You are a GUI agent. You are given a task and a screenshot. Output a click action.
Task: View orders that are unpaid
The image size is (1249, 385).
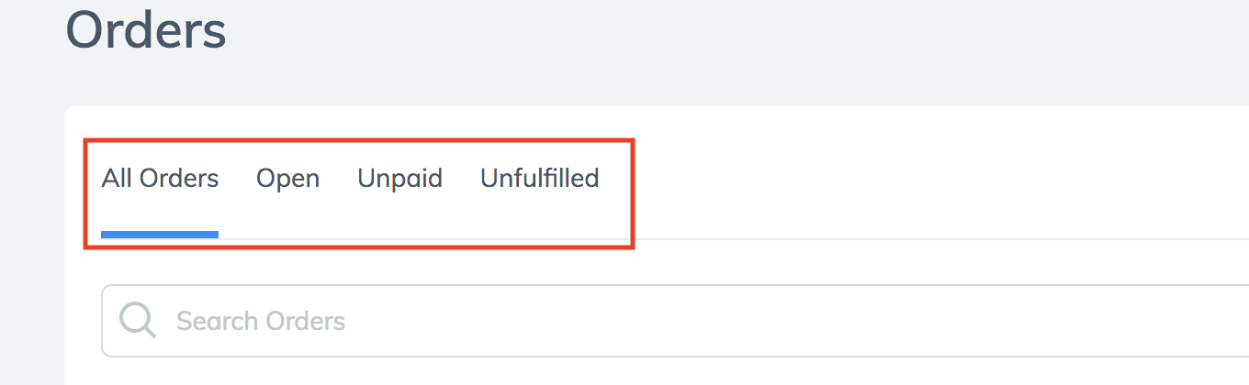pyautogui.click(x=399, y=179)
